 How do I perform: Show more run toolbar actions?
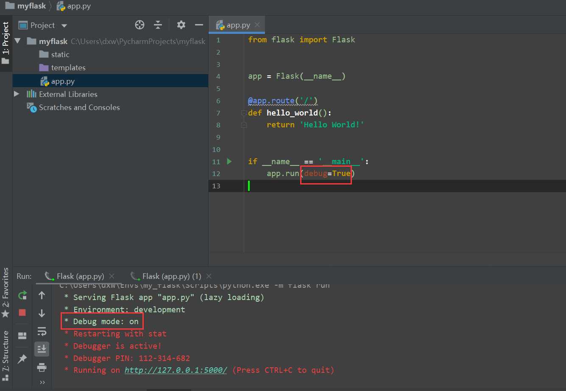click(x=42, y=382)
